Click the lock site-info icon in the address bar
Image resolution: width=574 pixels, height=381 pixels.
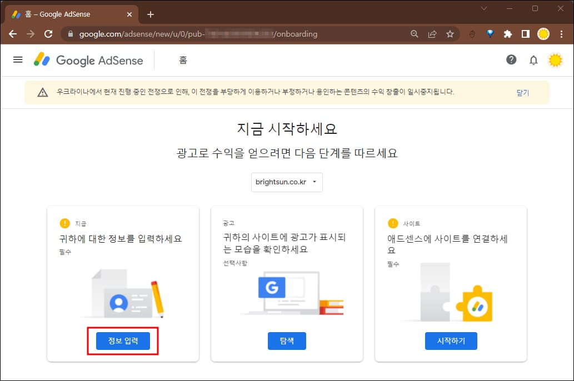71,34
